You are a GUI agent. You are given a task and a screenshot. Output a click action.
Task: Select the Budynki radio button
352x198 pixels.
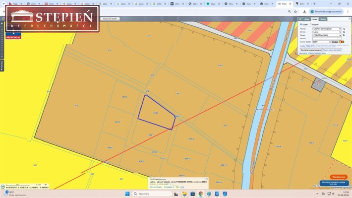(311, 24)
